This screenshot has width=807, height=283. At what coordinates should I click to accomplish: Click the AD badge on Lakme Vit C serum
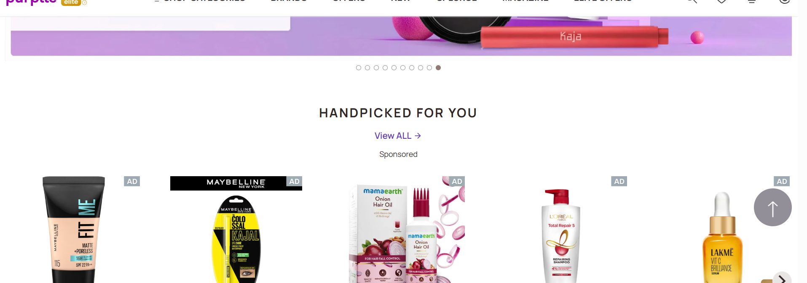point(782,181)
